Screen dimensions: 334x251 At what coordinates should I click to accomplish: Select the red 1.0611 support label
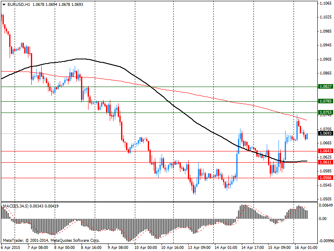(326, 162)
